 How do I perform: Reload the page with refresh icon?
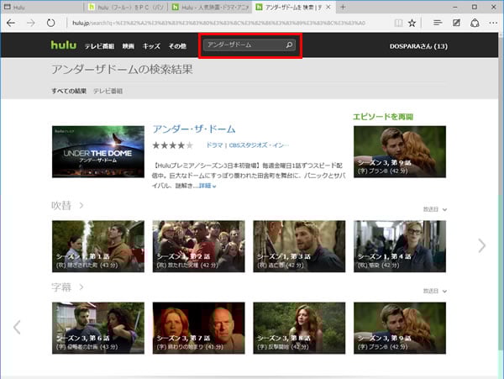click(x=50, y=23)
